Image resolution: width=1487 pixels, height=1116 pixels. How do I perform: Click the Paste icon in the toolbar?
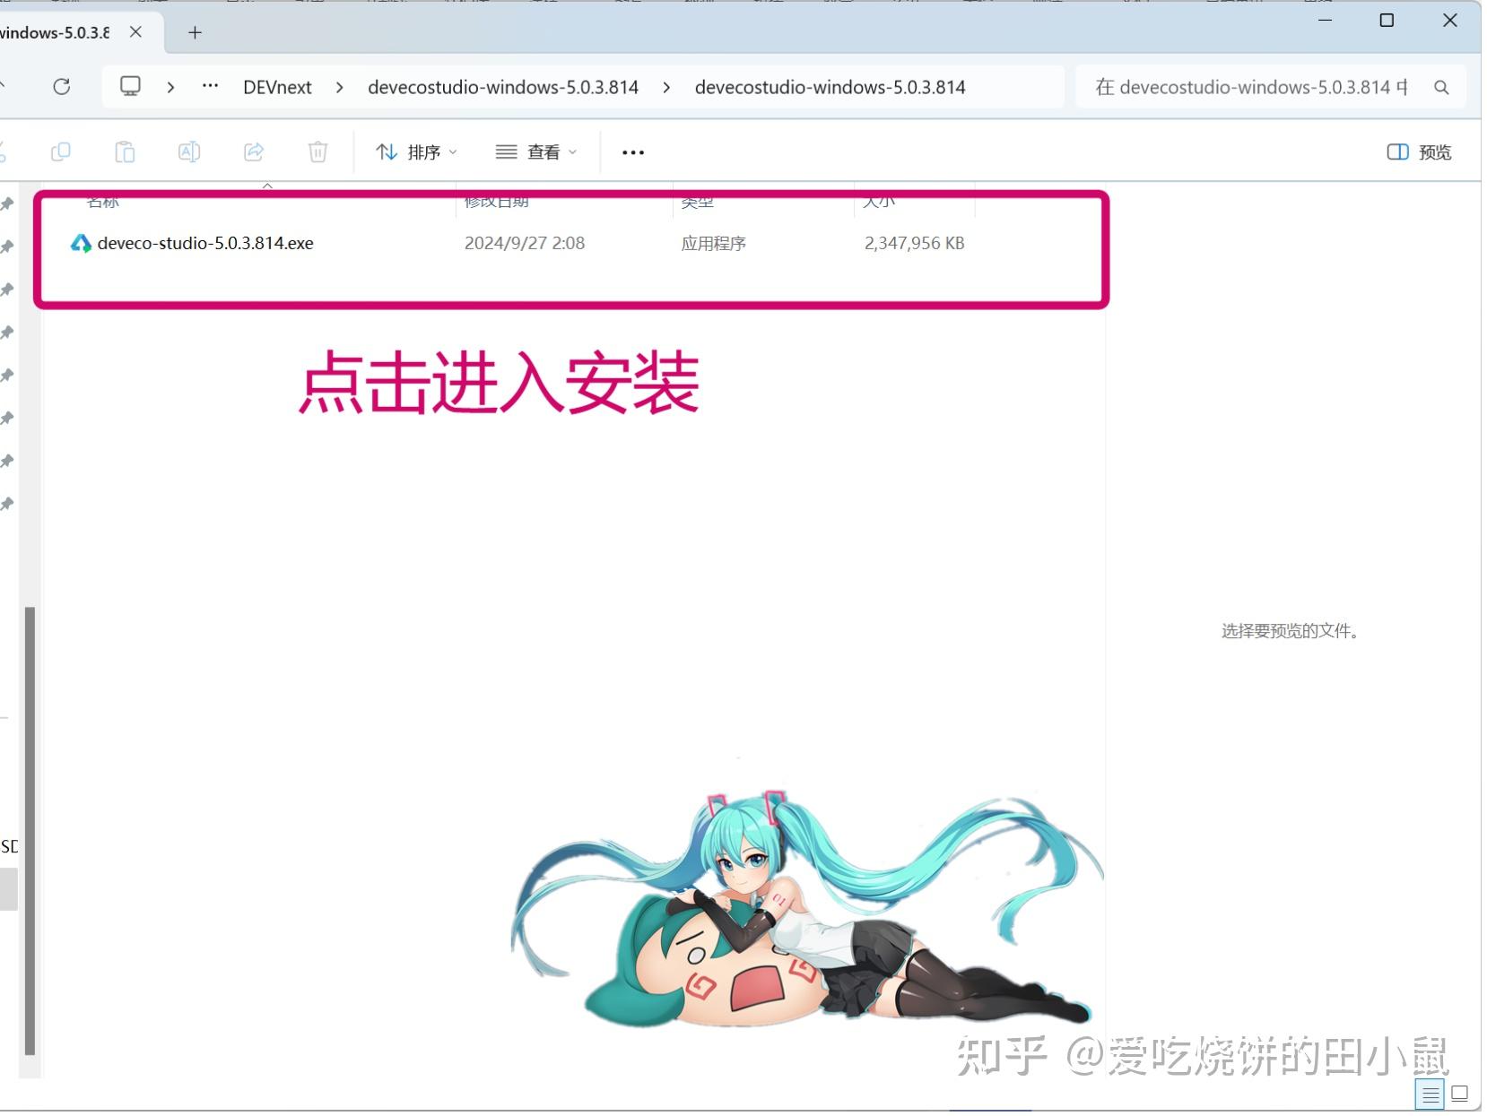point(125,151)
